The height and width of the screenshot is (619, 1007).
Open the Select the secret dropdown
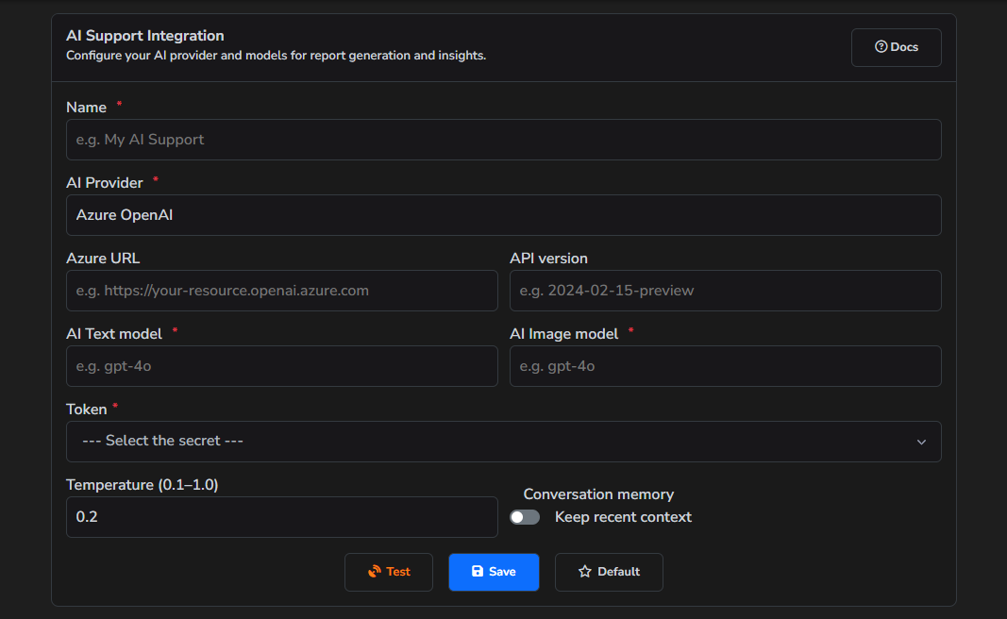[503, 442]
